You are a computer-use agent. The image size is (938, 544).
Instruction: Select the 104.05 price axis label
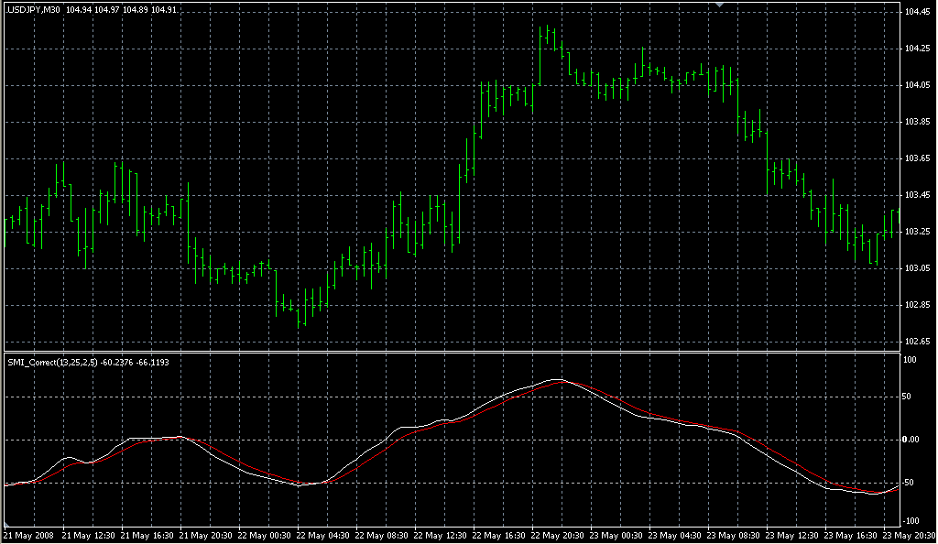pos(918,85)
